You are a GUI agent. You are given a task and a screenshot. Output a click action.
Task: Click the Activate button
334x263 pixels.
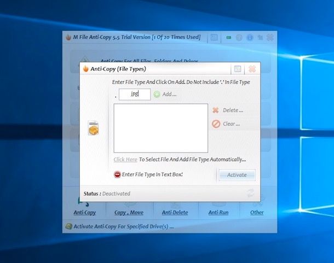[237, 175]
